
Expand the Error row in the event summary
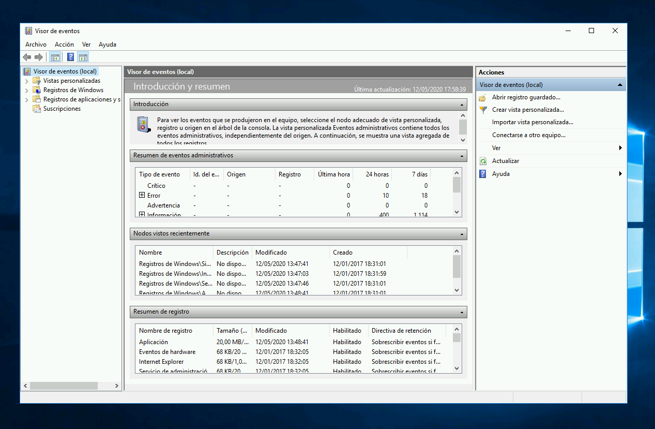[142, 195]
